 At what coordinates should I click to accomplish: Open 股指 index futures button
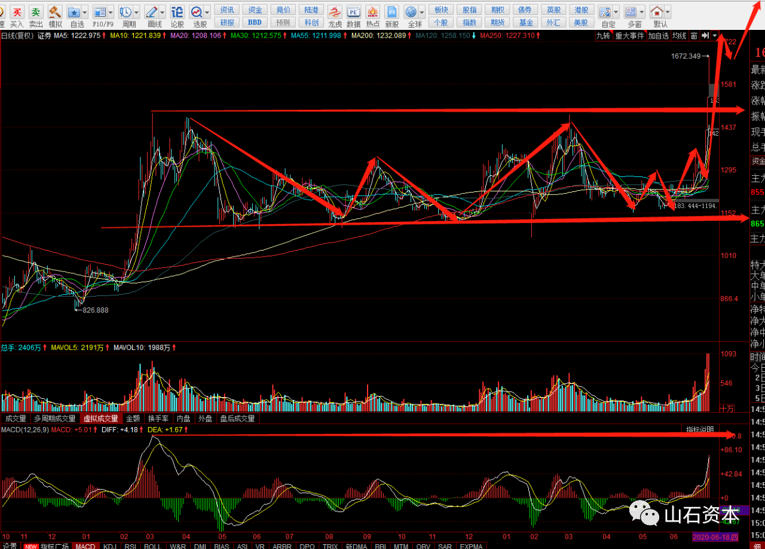point(470,10)
